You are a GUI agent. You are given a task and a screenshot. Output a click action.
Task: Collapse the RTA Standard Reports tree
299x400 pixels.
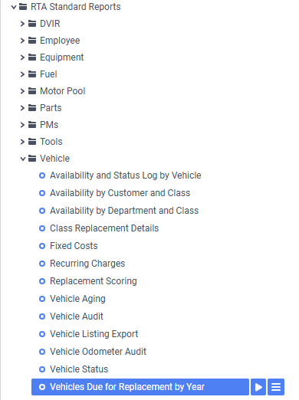click(14, 7)
